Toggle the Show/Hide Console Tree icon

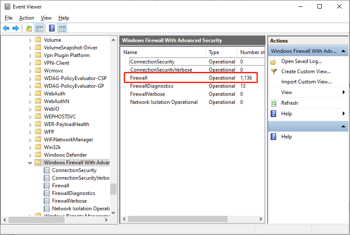[39, 28]
